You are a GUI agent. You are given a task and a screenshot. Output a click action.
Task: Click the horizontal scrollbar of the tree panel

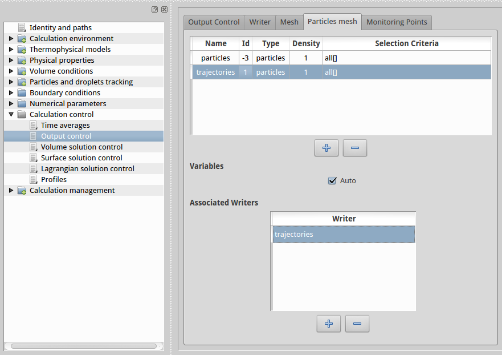point(83,346)
